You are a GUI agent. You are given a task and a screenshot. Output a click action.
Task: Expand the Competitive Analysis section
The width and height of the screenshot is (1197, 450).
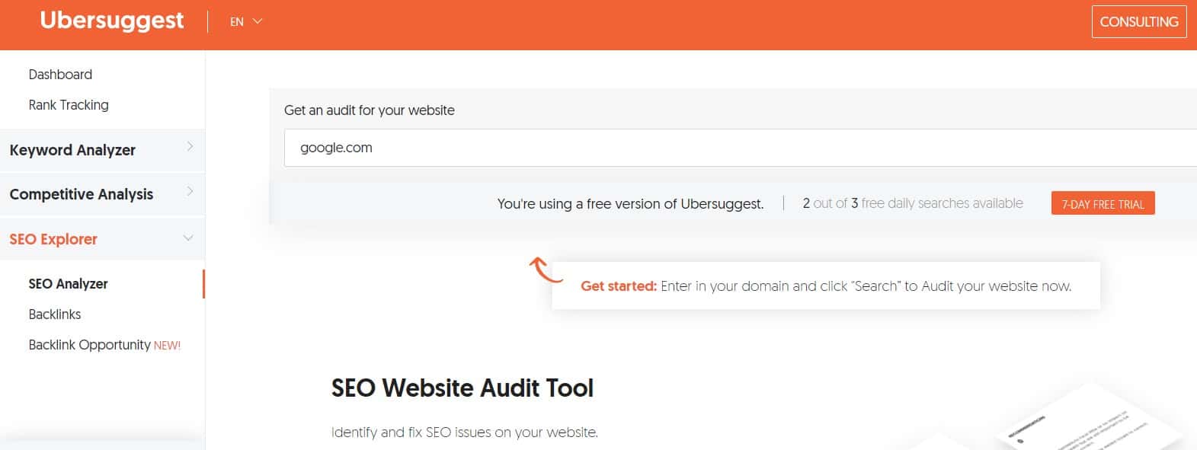[x=102, y=194]
